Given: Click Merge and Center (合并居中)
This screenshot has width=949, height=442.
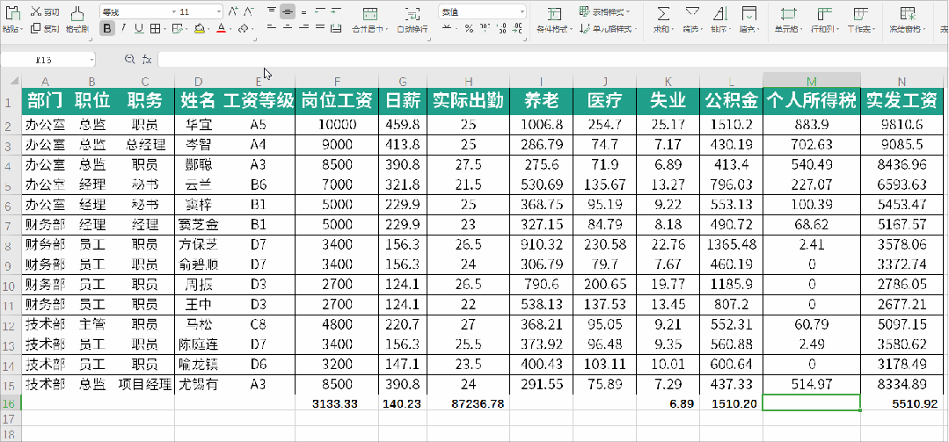Looking at the screenshot, I should [x=369, y=20].
